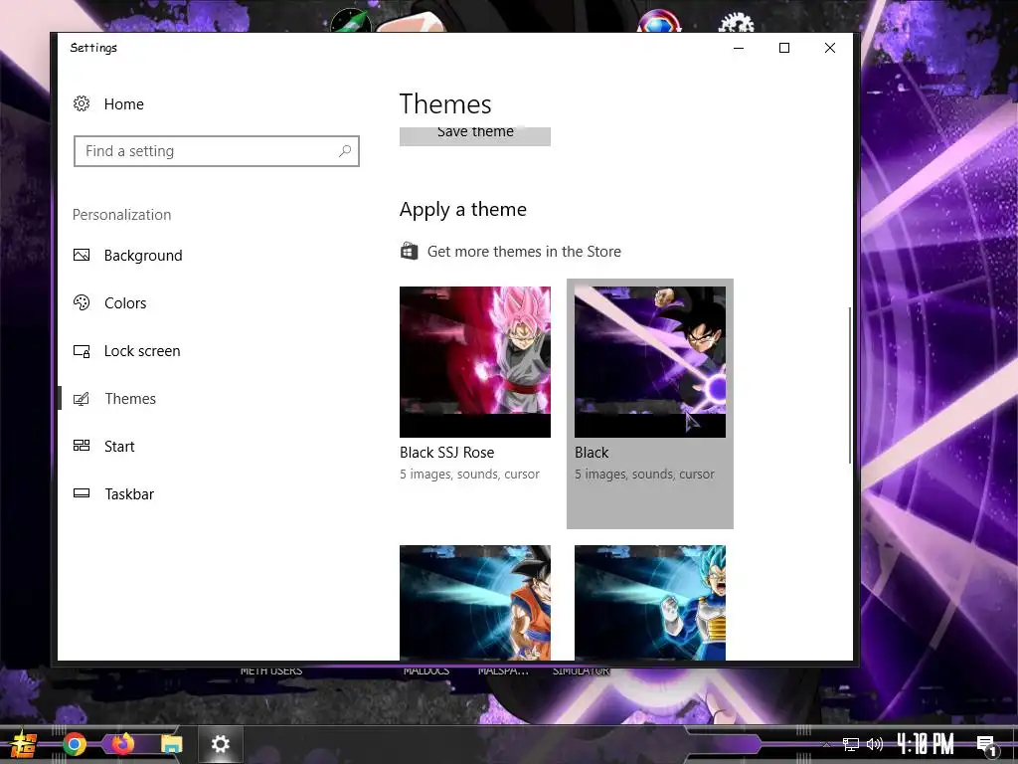Click the Background picture icon

point(82,255)
